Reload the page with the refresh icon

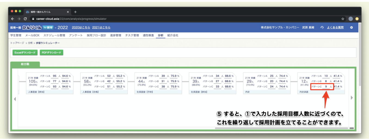(x=25, y=19)
